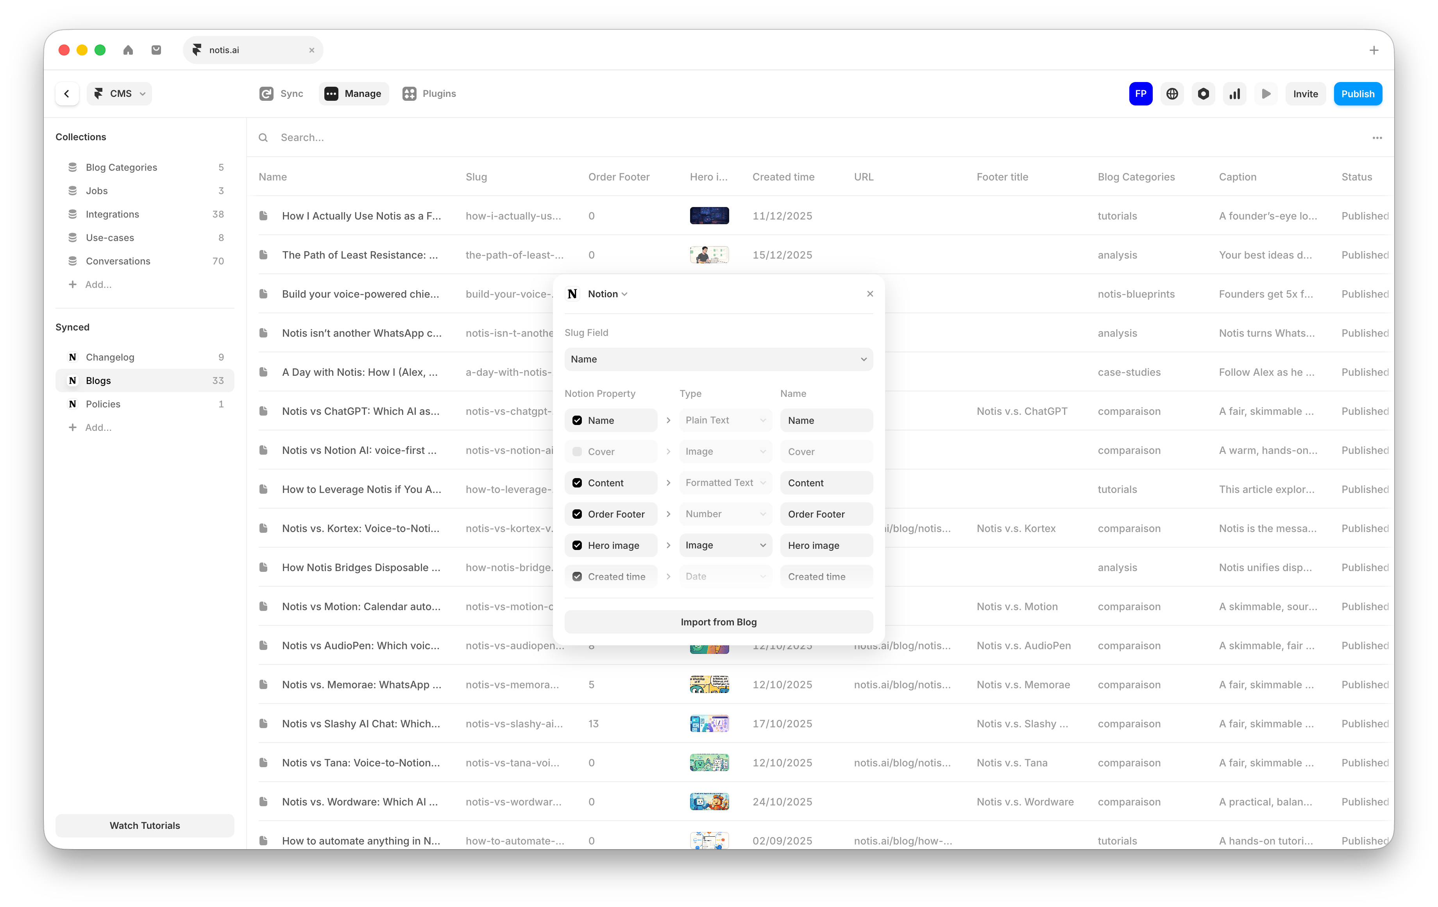Click Import from Blog button
1438x907 pixels.
click(718, 621)
